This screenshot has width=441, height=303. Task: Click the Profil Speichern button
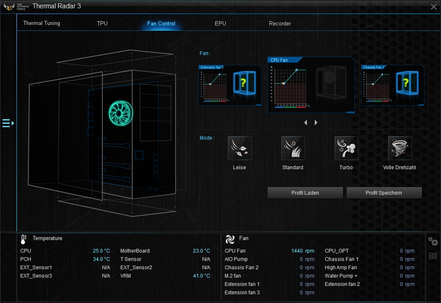[384, 193]
